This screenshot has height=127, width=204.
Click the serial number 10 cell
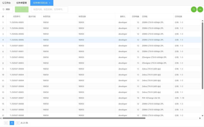[3, 75]
